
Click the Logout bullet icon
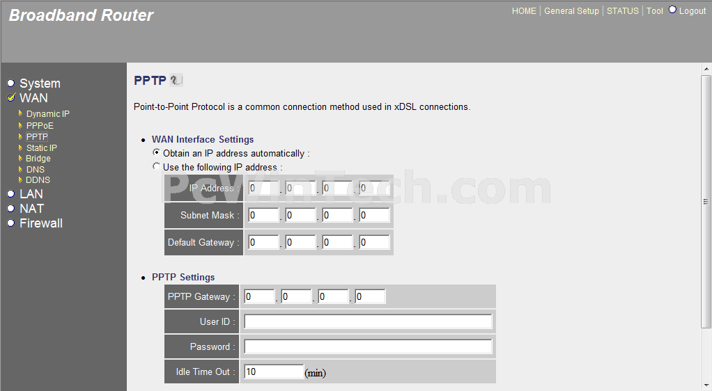(x=672, y=10)
